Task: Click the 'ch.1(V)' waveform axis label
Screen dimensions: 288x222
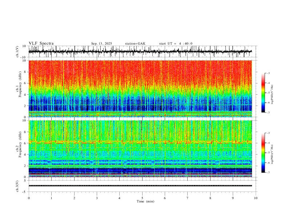Action: tap(17, 52)
